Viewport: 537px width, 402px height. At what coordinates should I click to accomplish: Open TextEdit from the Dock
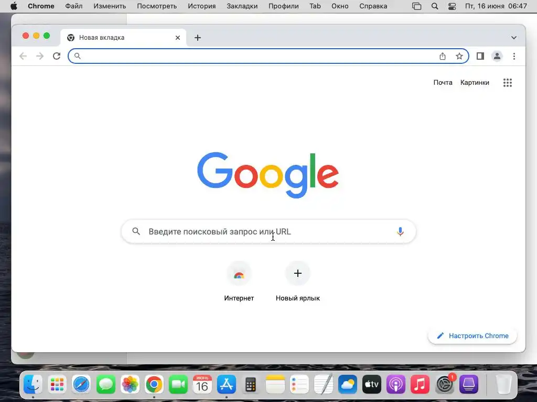pyautogui.click(x=323, y=385)
